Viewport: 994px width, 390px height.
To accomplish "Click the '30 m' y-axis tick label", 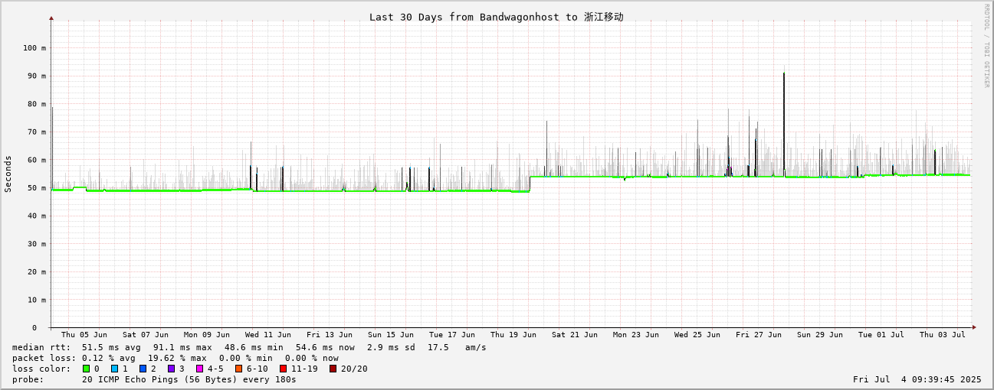I will [37, 243].
